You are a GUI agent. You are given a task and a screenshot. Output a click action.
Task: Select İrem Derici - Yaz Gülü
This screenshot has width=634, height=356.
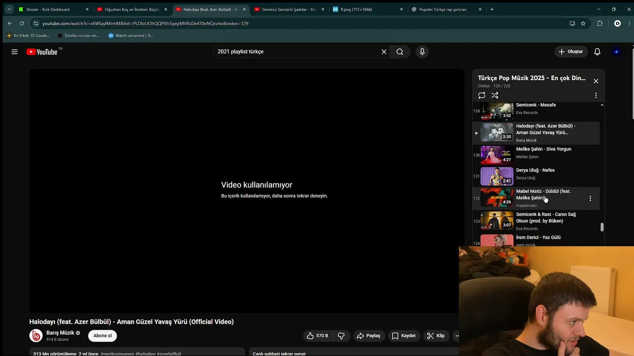[x=536, y=239]
